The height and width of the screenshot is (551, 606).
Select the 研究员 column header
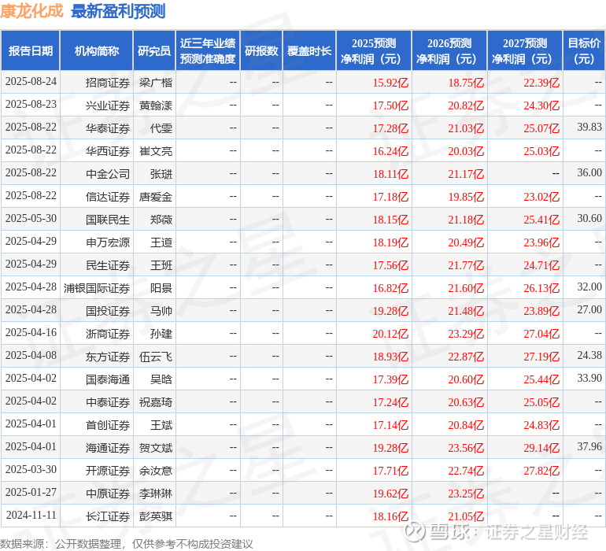[x=154, y=50]
